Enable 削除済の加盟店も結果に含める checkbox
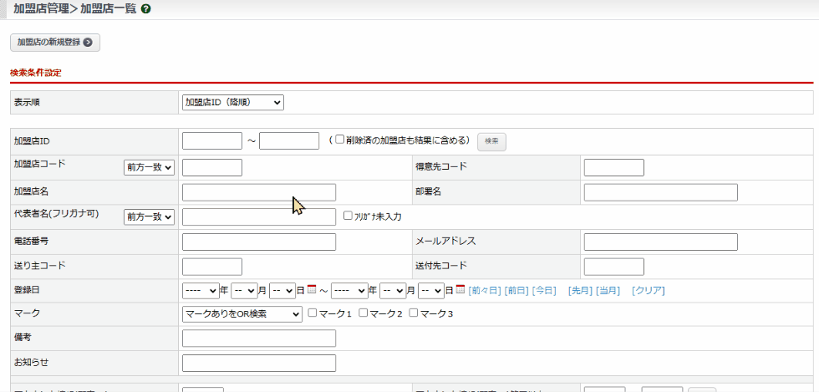Image resolution: width=819 pixels, height=392 pixels. 340,140
